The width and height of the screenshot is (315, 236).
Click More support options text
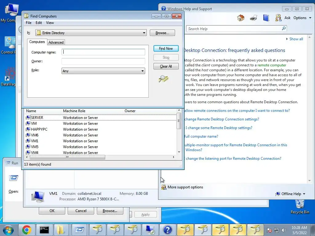click(x=185, y=187)
